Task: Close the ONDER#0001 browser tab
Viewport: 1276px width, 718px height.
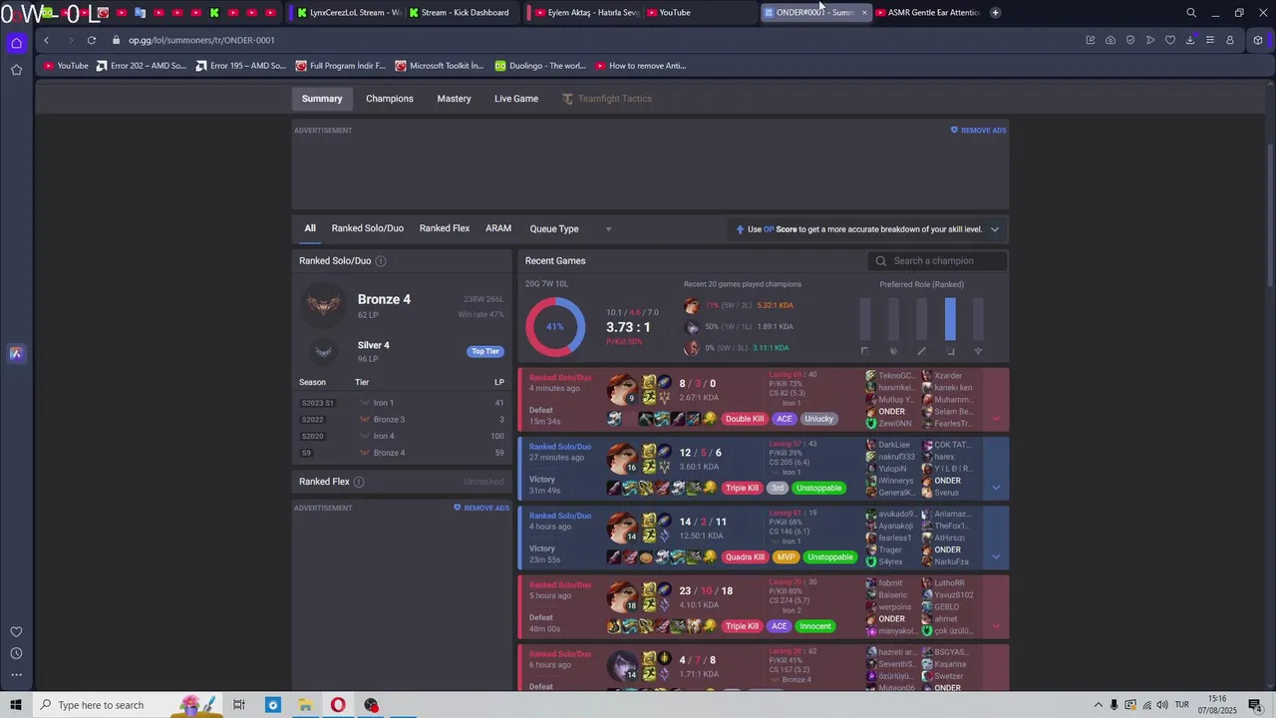Action: (x=864, y=13)
